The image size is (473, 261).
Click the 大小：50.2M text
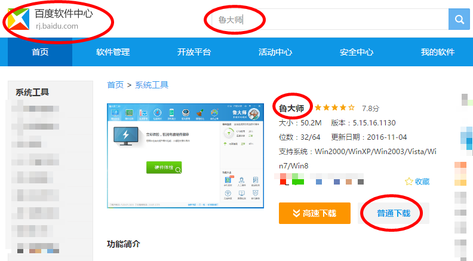pos(300,123)
